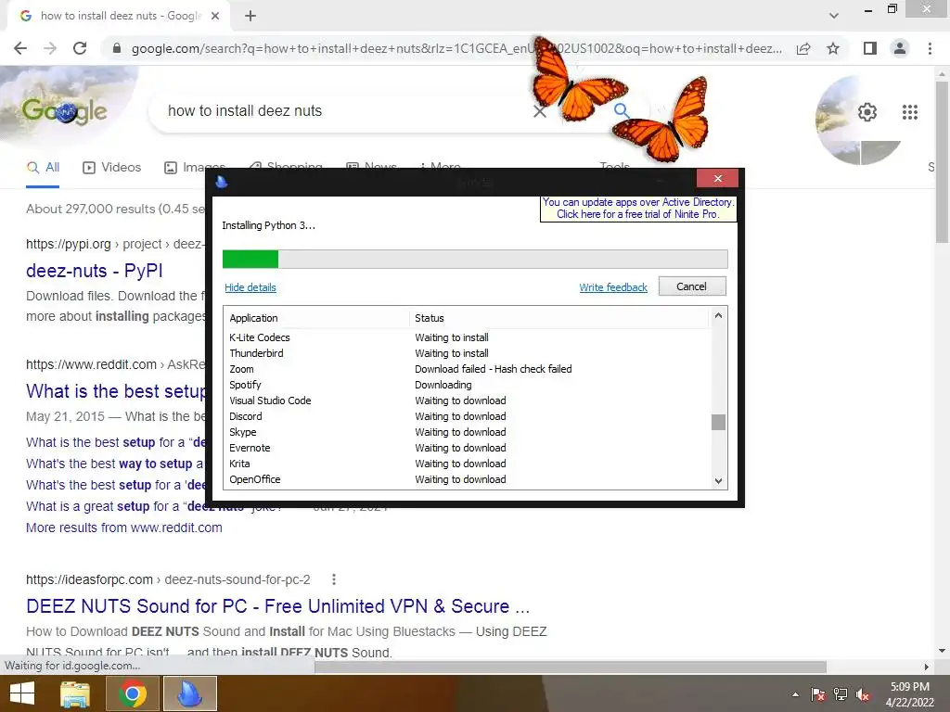Select the Zoom application row

[x=467, y=369]
